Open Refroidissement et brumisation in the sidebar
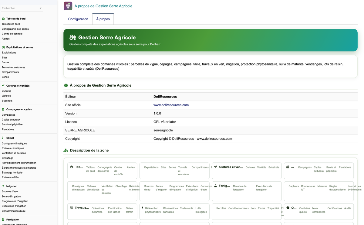Viewport: 364px width, 225px height. pos(19,163)
